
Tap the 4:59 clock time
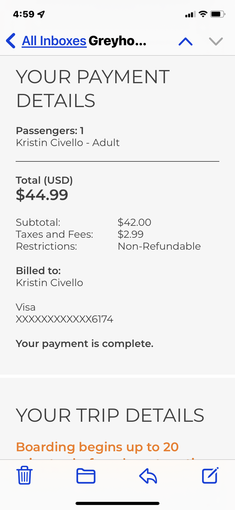point(23,14)
